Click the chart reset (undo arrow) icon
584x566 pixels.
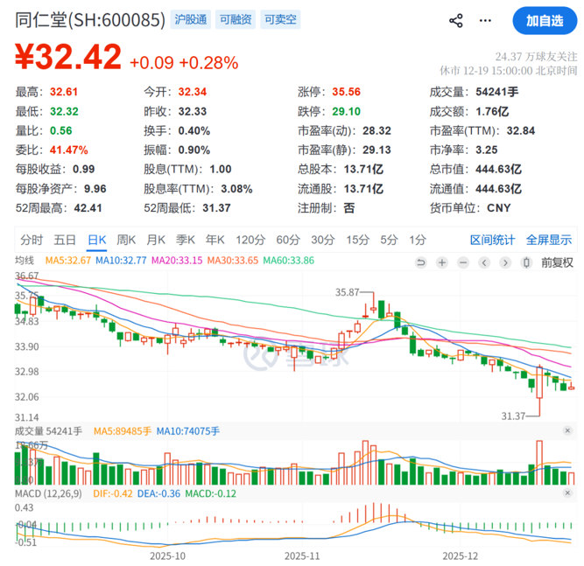(x=421, y=262)
